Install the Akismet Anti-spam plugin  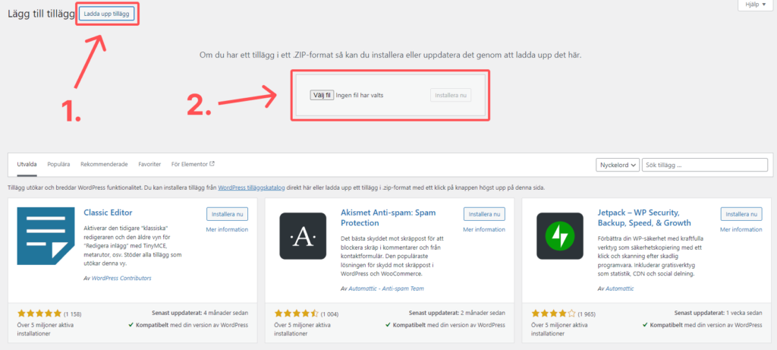[x=484, y=214]
